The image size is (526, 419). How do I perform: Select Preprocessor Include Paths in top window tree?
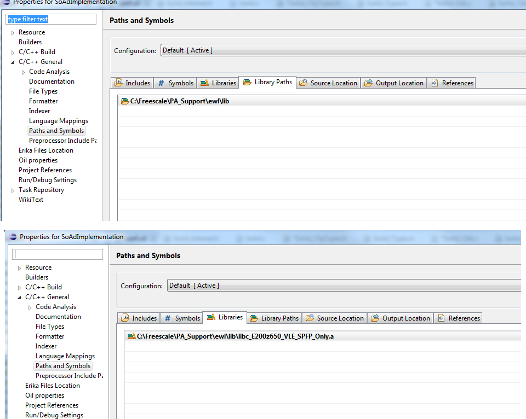tap(62, 141)
